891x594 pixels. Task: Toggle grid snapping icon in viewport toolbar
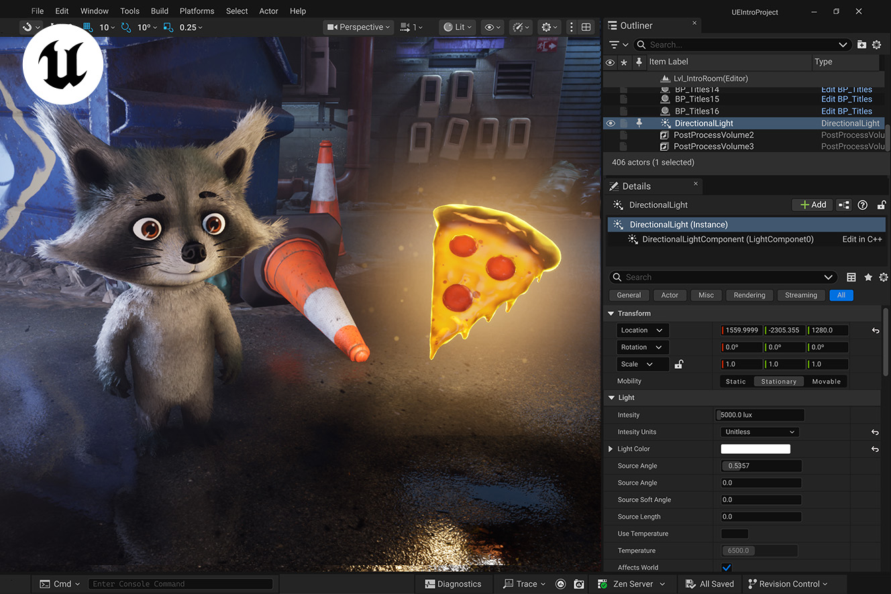88,27
